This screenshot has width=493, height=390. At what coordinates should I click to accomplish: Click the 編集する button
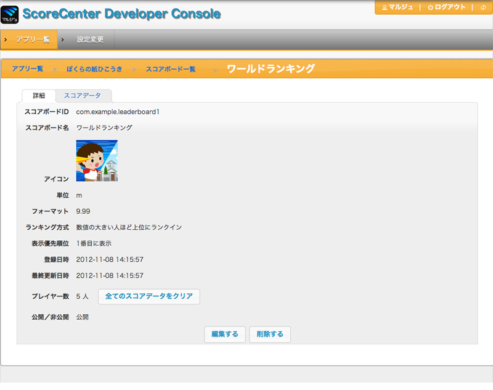pyautogui.click(x=225, y=335)
